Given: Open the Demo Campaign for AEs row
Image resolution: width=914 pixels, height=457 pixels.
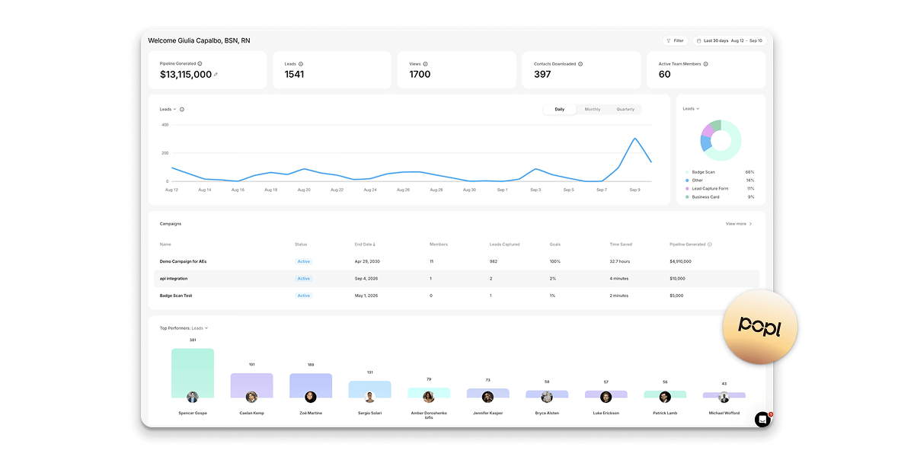Looking at the screenshot, I should pyautogui.click(x=183, y=261).
